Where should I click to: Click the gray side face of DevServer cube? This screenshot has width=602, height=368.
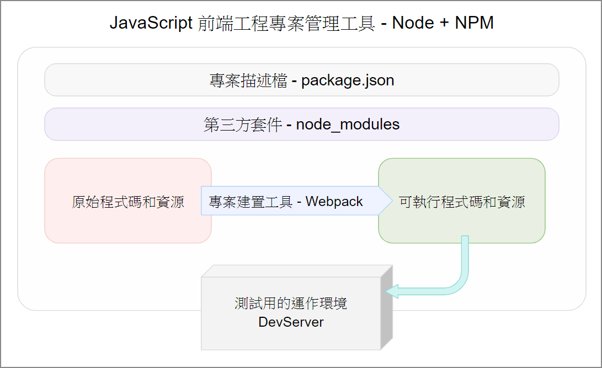387,307
